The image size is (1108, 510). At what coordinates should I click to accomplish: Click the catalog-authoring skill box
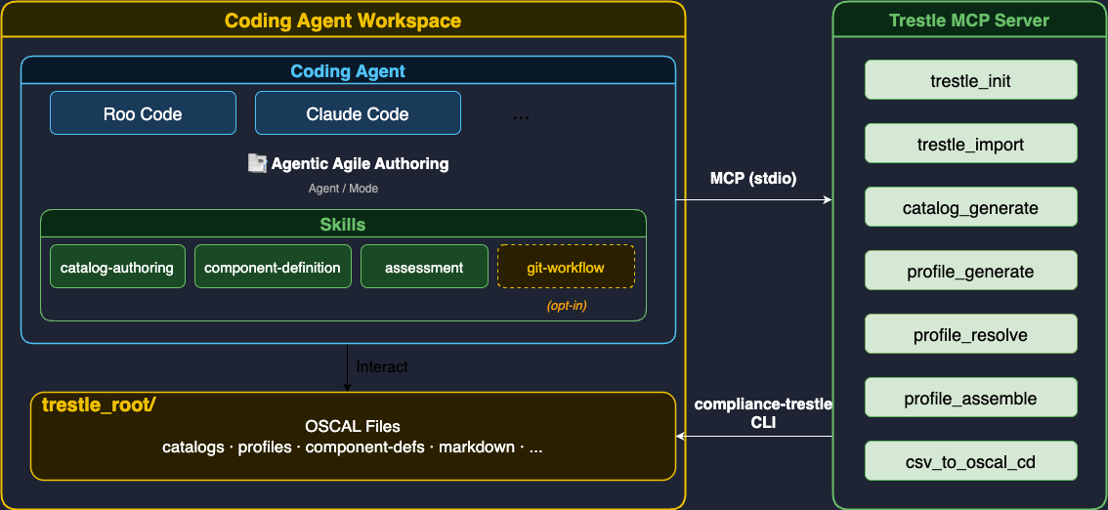pos(117,267)
